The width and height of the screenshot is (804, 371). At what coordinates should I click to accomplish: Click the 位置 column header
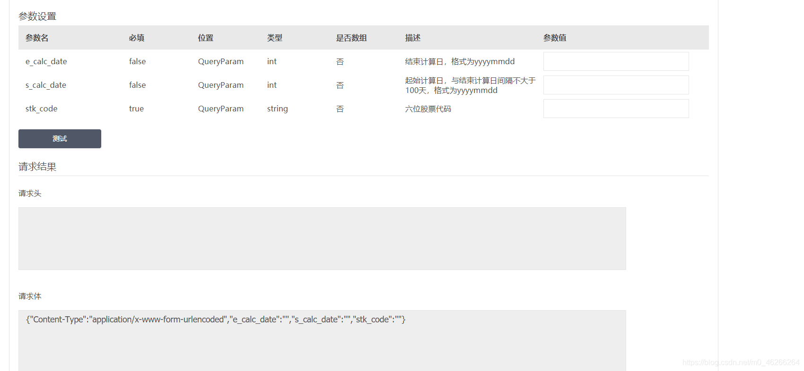[x=206, y=38]
